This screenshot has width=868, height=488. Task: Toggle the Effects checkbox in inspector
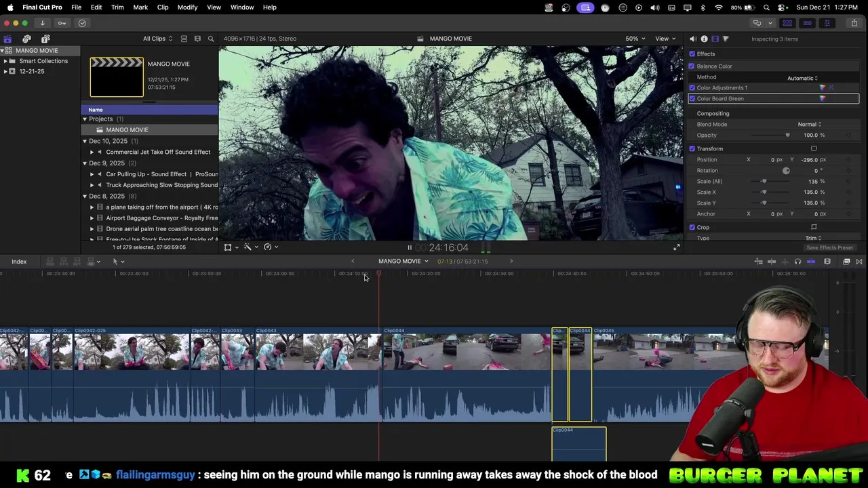[x=692, y=54]
